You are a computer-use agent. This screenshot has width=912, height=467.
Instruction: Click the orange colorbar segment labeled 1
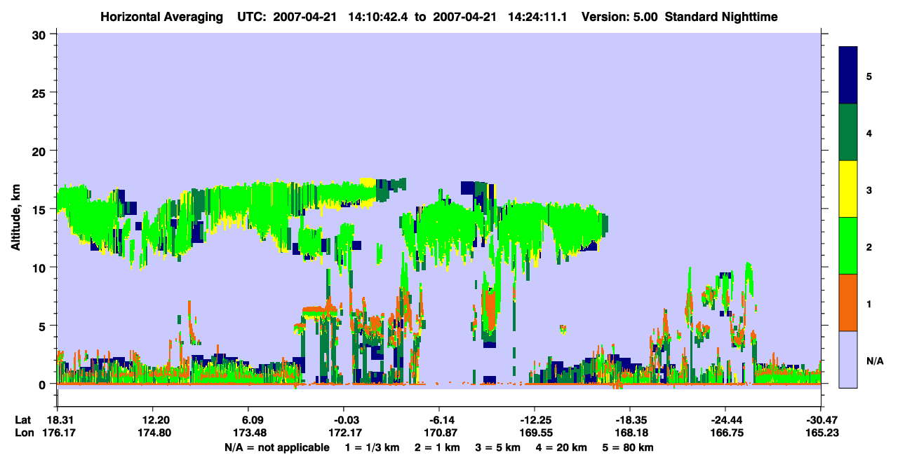(x=848, y=302)
